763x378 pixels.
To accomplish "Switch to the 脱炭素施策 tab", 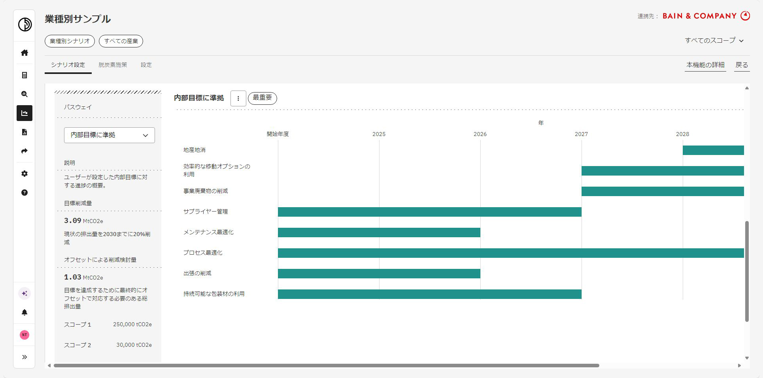I will 113,65.
